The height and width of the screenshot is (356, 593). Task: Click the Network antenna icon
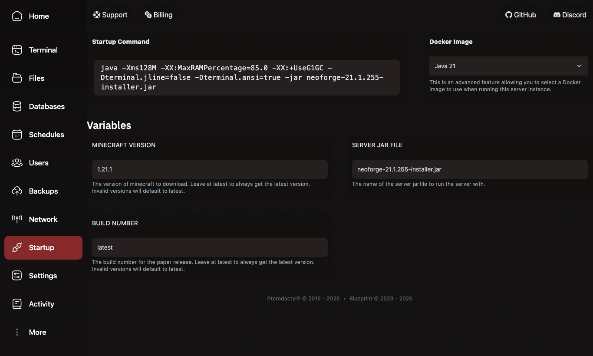pyautogui.click(x=17, y=219)
